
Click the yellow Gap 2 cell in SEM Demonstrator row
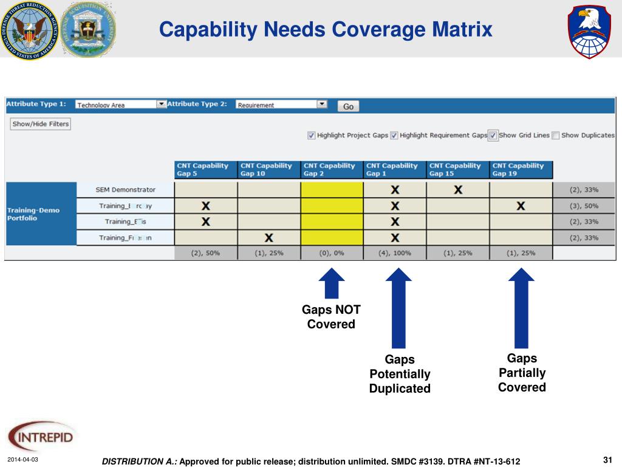point(332,190)
